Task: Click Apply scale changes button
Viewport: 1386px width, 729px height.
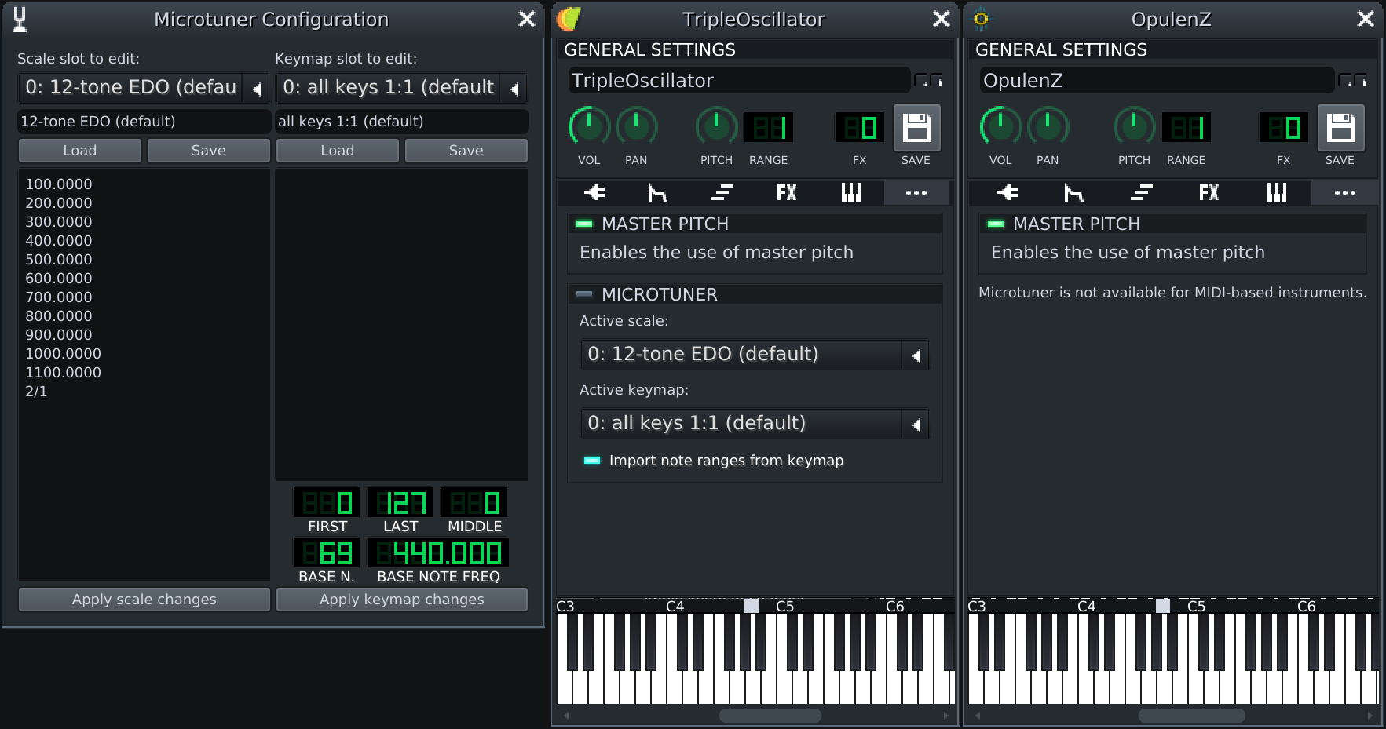Action: pyautogui.click(x=144, y=600)
